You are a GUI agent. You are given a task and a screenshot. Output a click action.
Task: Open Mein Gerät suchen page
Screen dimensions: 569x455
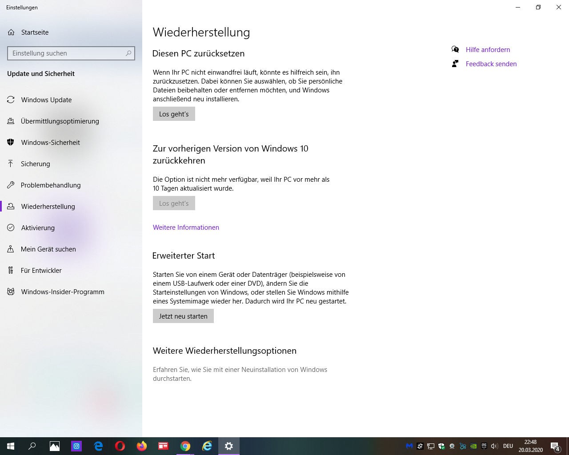tap(71, 249)
